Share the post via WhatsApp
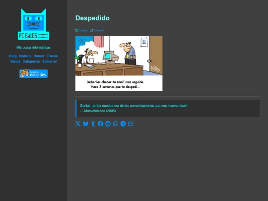This screenshot has height=201, width=268. 116,124
